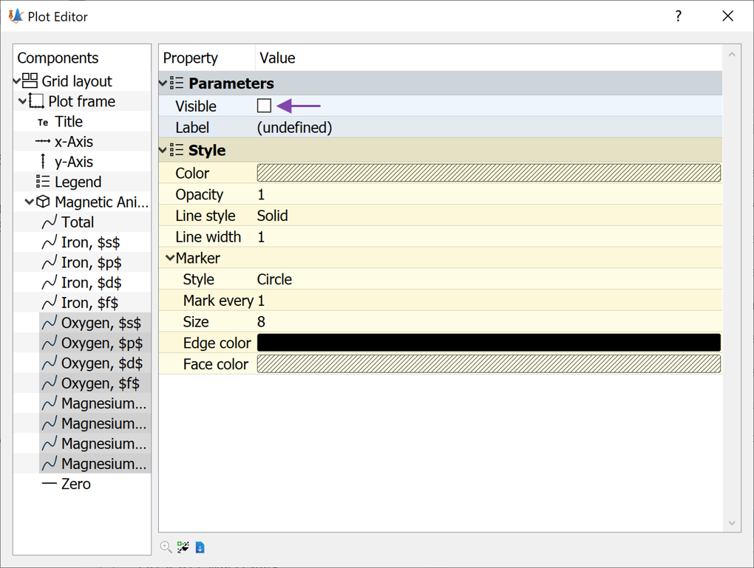Image resolution: width=754 pixels, height=568 pixels.
Task: Open the black Edge color swatch
Action: 489,343
